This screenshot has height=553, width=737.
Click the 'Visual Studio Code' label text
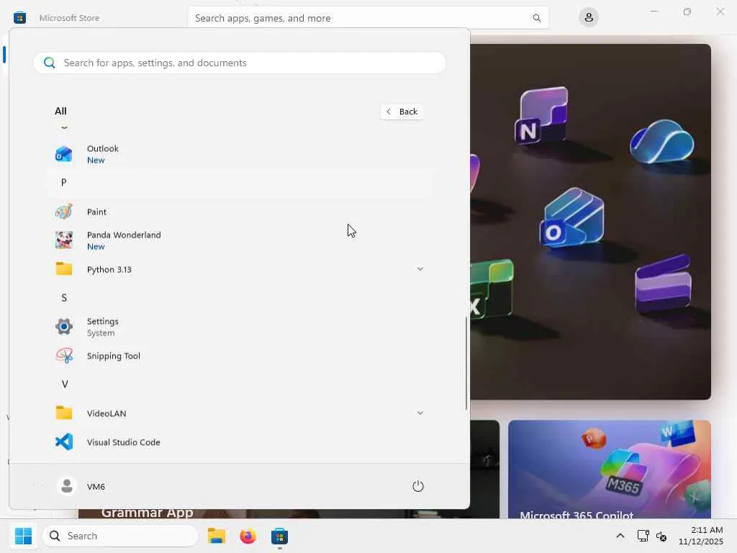(x=124, y=442)
